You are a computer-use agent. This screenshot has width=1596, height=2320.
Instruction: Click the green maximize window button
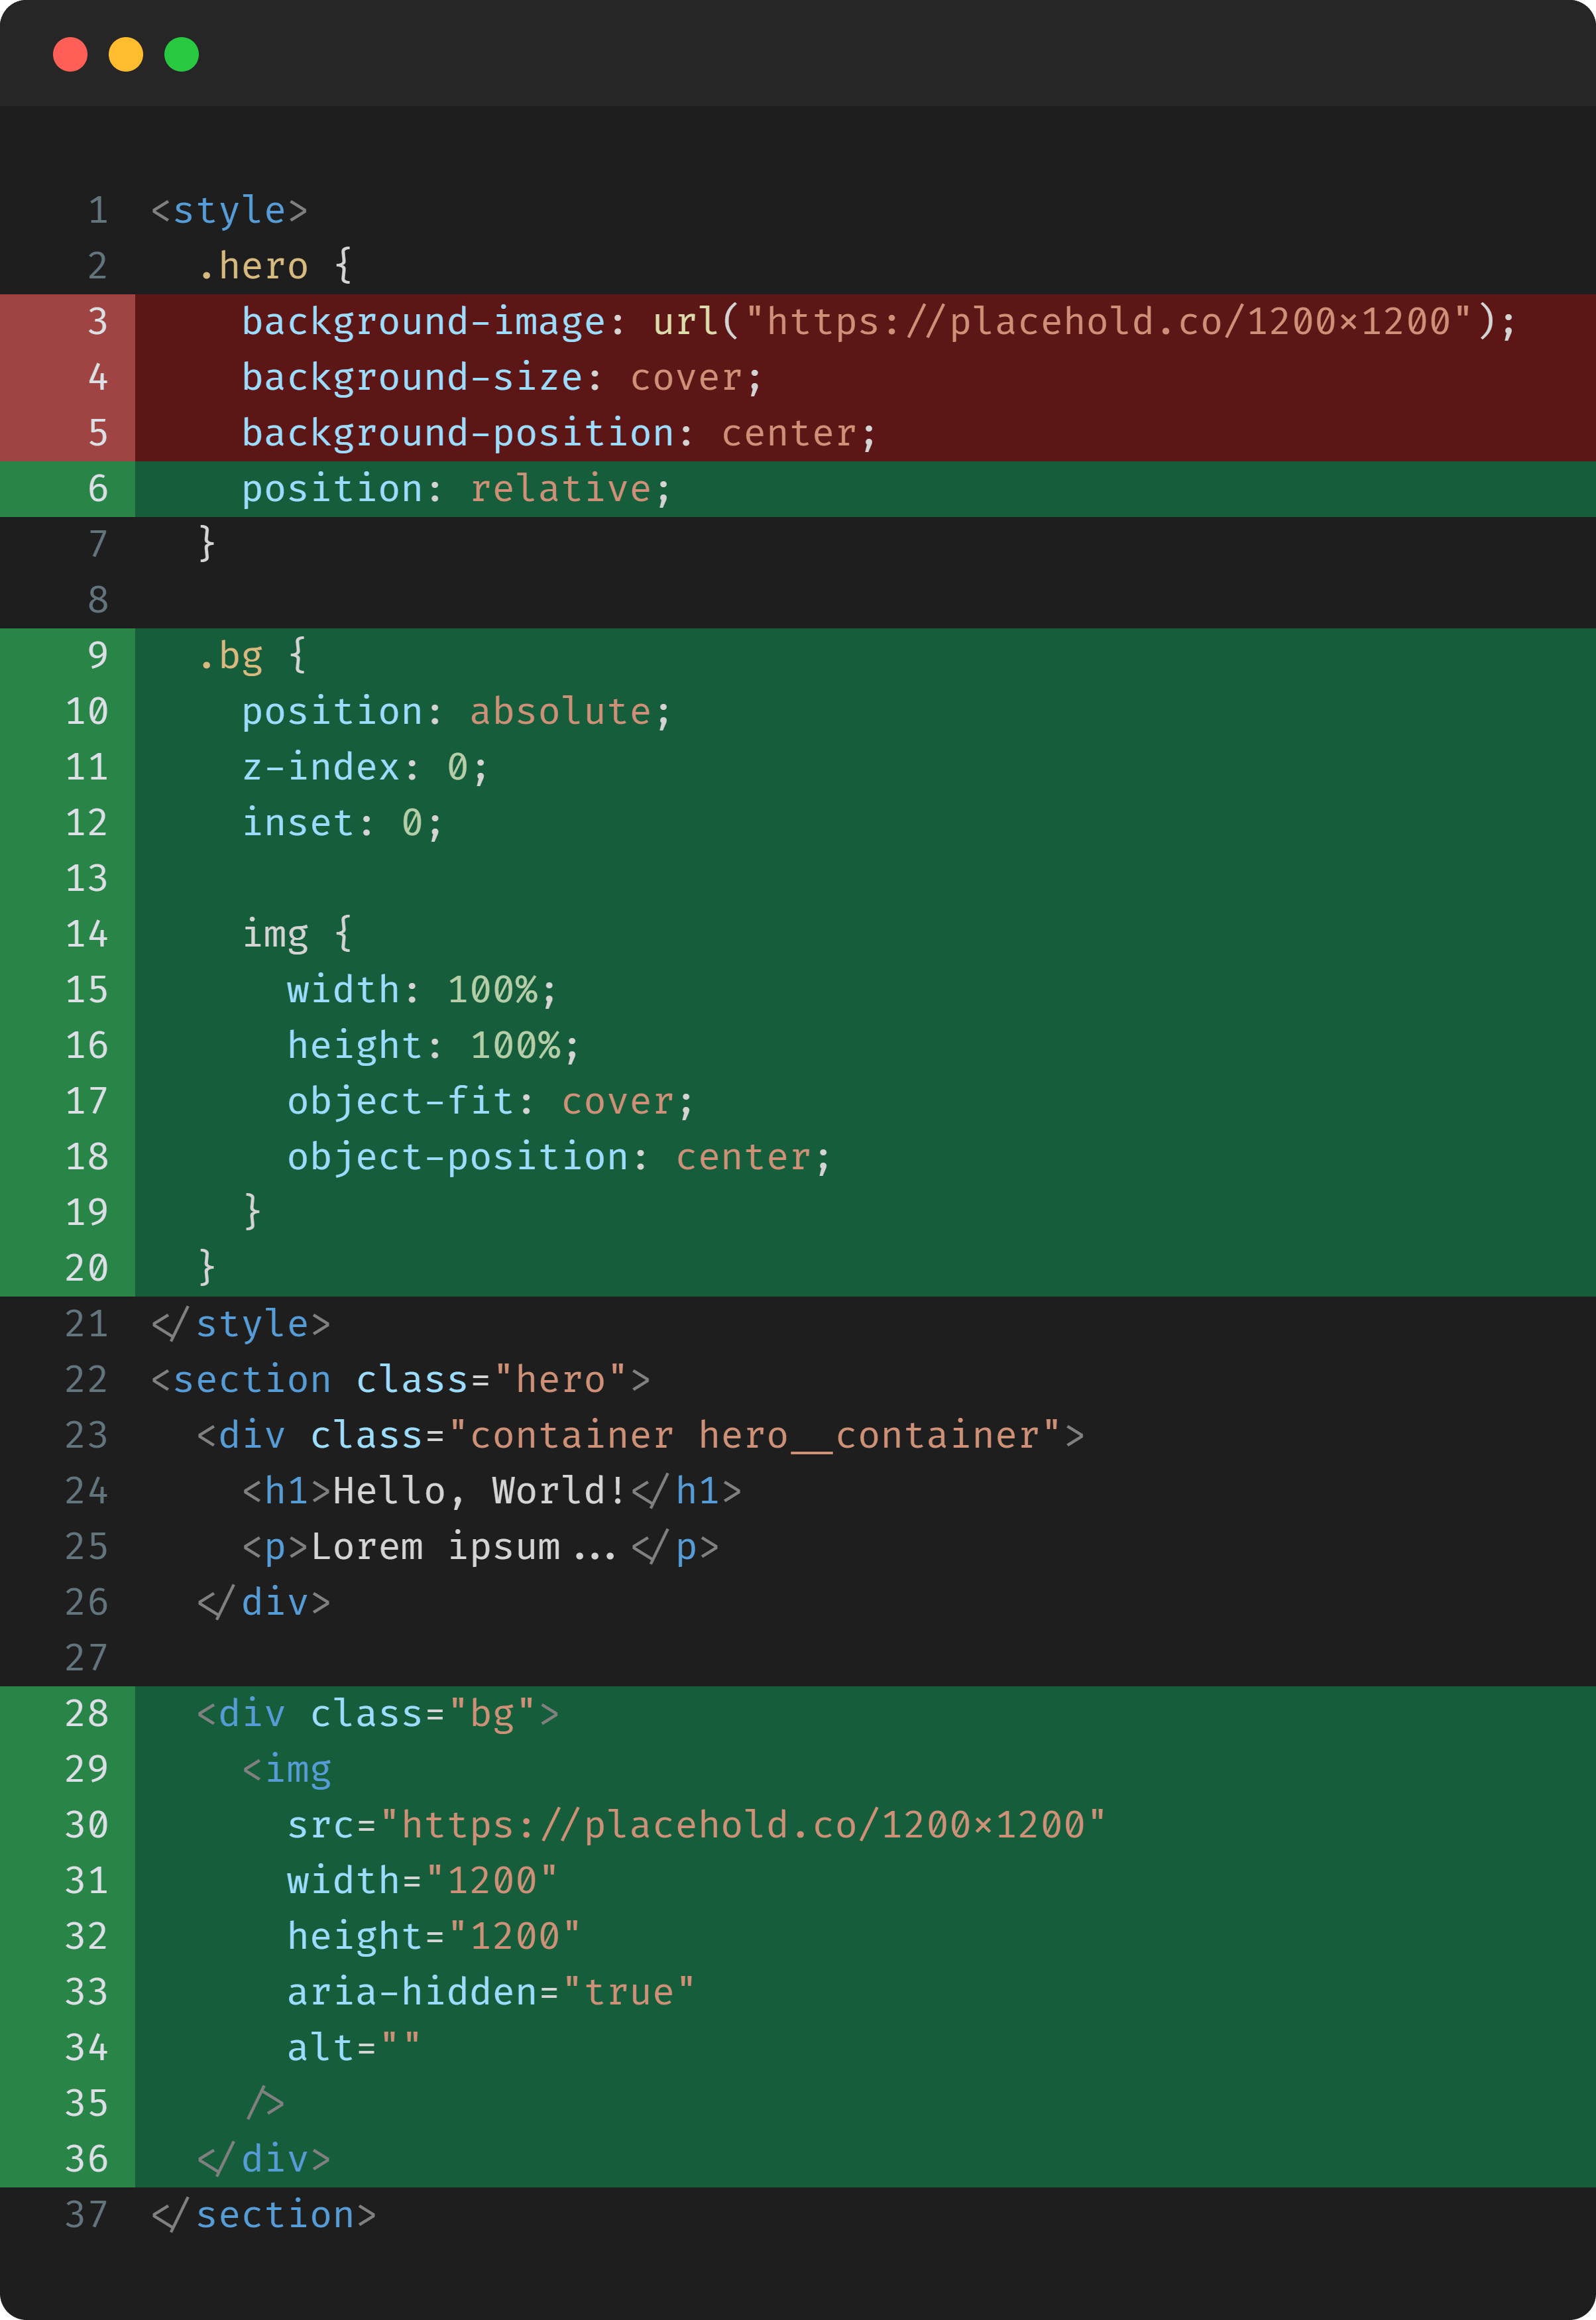point(181,54)
